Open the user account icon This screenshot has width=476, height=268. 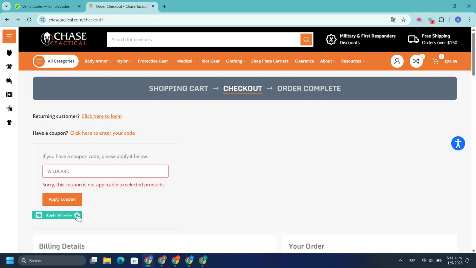pyautogui.click(x=397, y=61)
